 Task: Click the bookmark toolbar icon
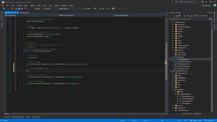point(113,8)
